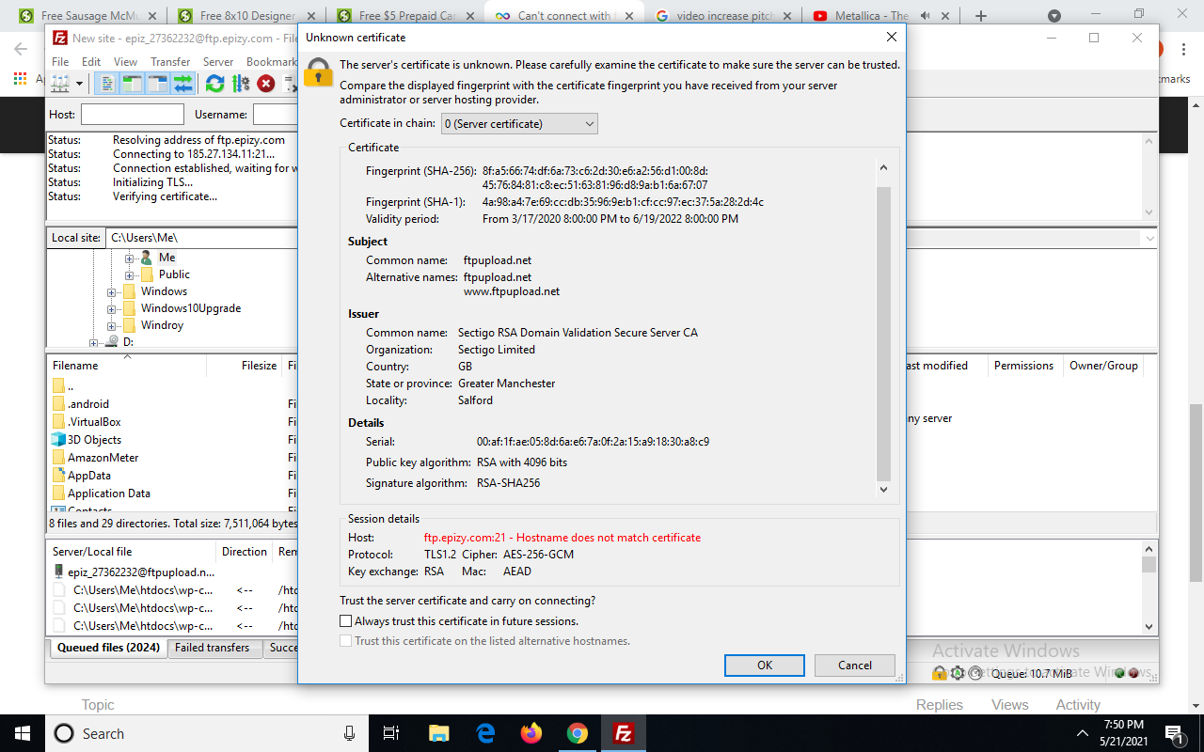Toggle message log display toolbar icon
The image size is (1204, 752).
pyautogui.click(x=107, y=84)
